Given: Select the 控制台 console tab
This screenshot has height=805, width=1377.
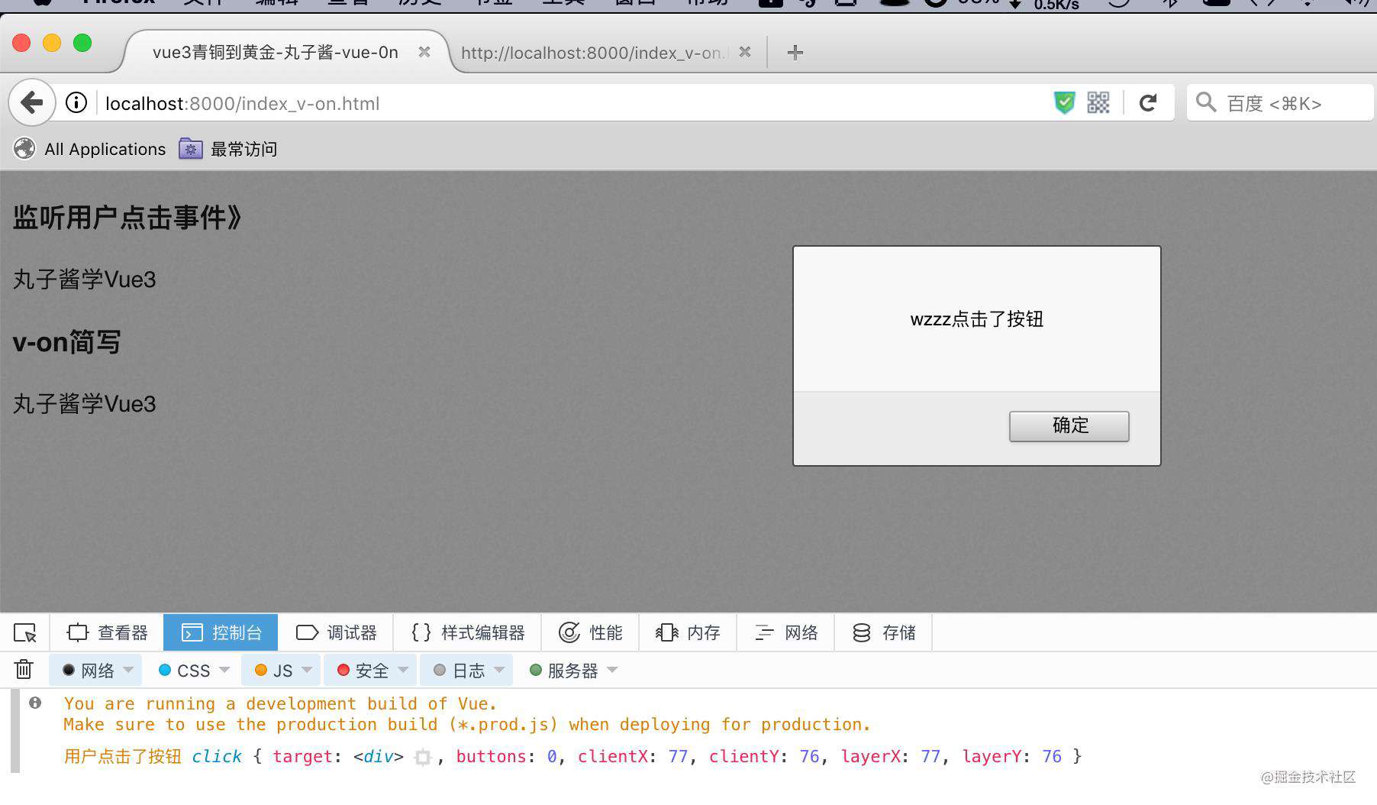Looking at the screenshot, I should (x=221, y=632).
